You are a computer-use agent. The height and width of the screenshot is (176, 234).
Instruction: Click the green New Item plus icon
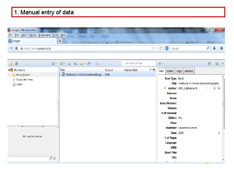61,64
